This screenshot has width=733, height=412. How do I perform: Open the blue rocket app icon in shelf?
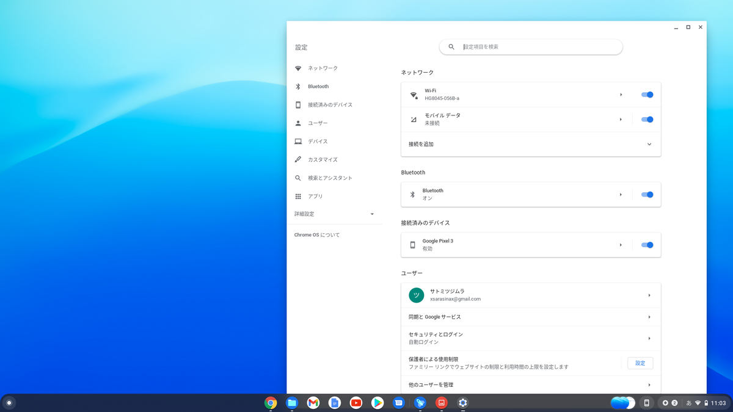click(x=420, y=403)
